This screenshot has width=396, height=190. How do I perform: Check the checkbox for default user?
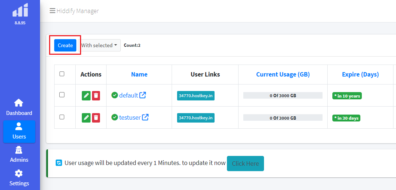(x=62, y=95)
